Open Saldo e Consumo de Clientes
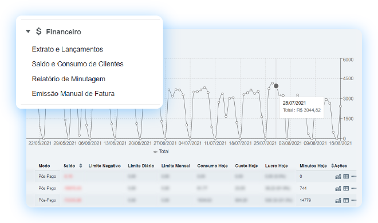This screenshot has height=223, width=378. (77, 64)
